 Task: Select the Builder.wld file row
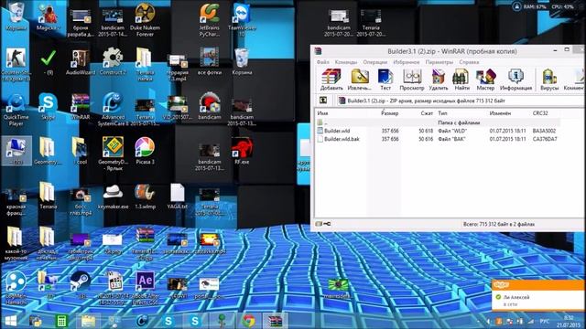point(438,131)
